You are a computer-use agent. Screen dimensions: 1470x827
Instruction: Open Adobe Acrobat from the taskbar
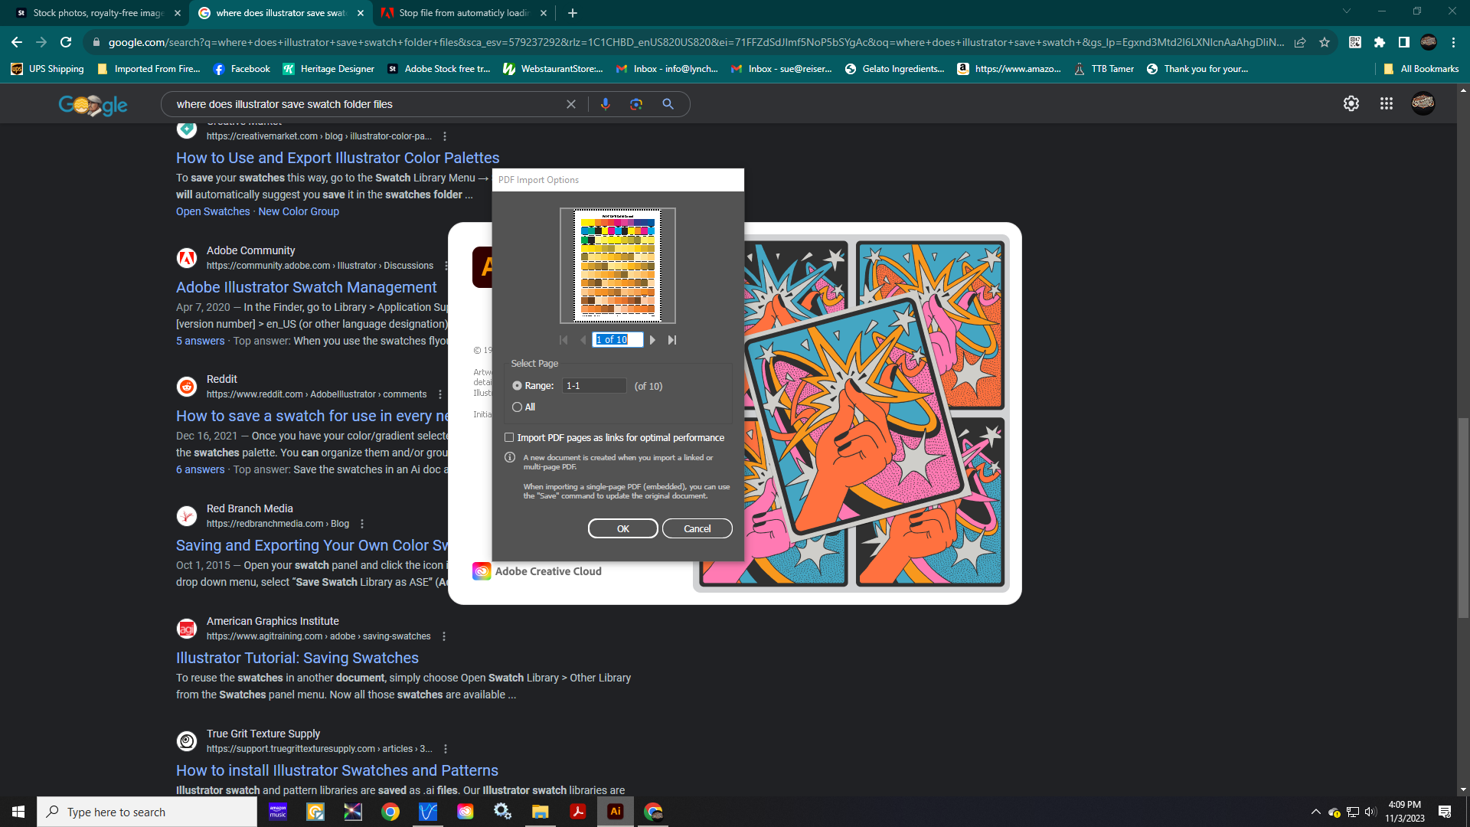point(578,812)
